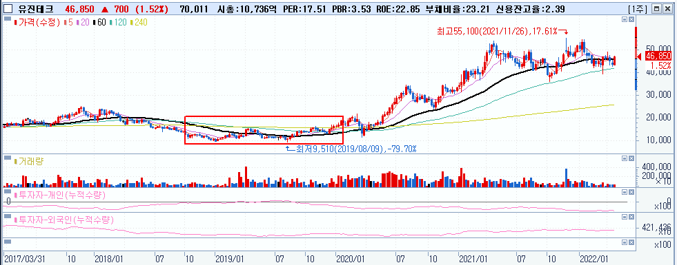Tick the checkbox beside 유진테크 title
This screenshot has width=677, height=265.
click(x=8, y=8)
